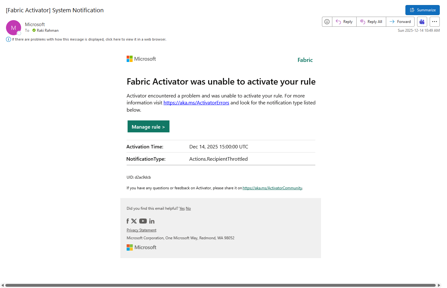Open the Teams share icon
The image size is (447, 288).
pyautogui.click(x=422, y=22)
